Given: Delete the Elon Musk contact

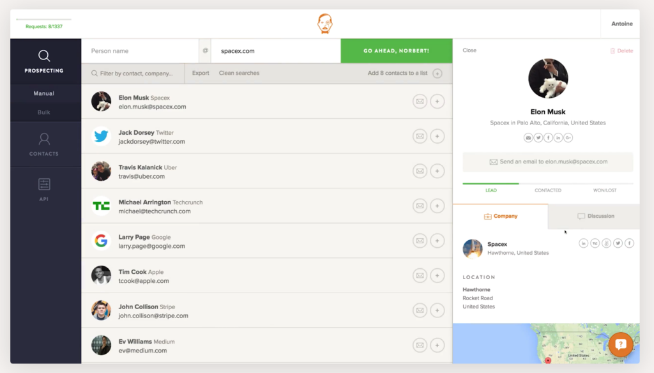Looking at the screenshot, I should [621, 50].
